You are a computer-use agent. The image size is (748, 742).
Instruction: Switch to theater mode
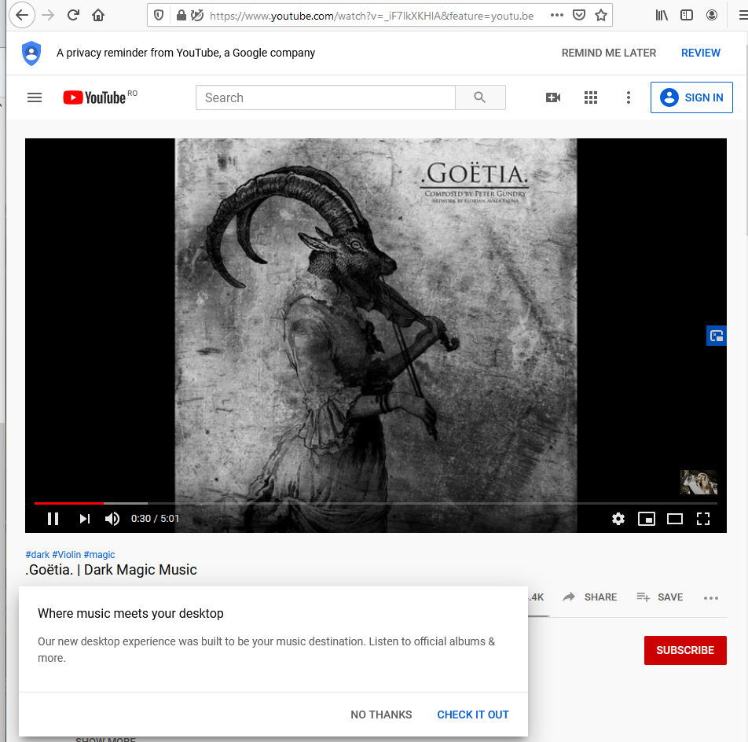coord(675,519)
